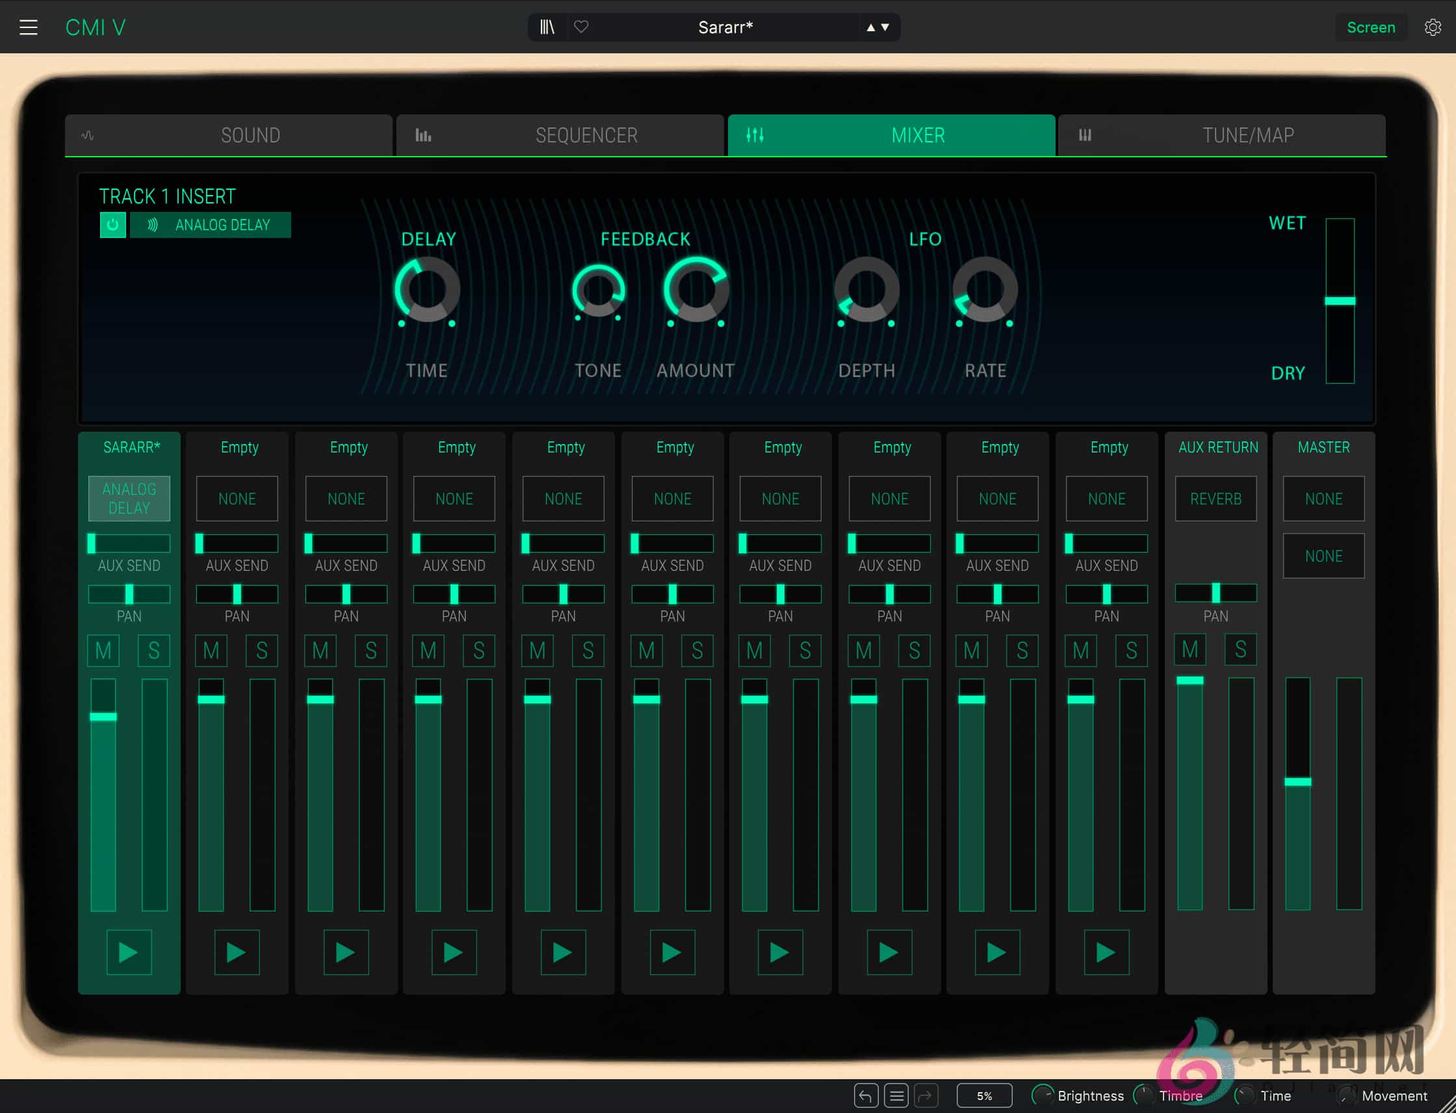The width and height of the screenshot is (1456, 1113).
Task: Open the hamburger main menu
Action: click(x=29, y=27)
